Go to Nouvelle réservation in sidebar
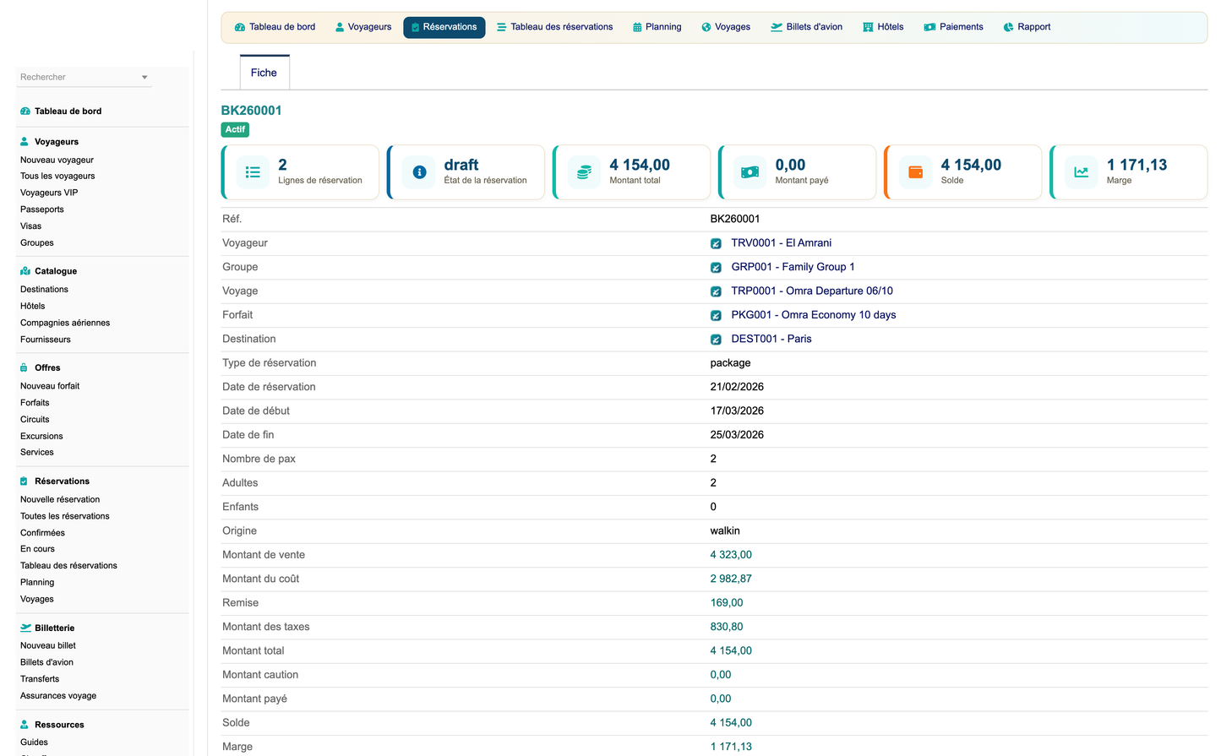Image resolution: width=1221 pixels, height=756 pixels. coord(60,499)
